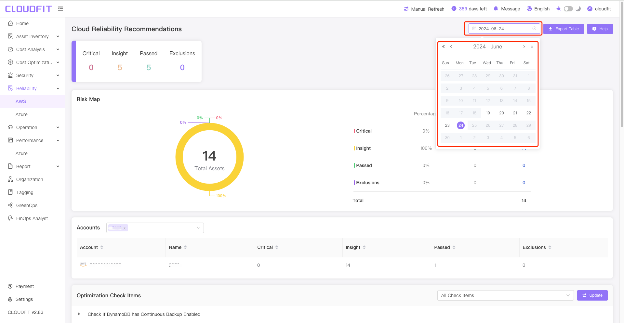This screenshot has height=323, width=624.
Task: Go to next month in calendar
Action: pyautogui.click(x=524, y=47)
